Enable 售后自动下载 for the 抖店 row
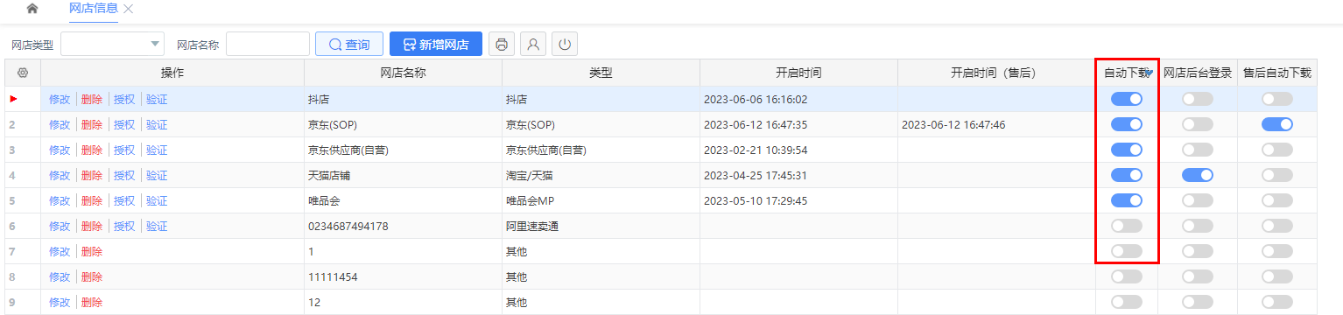 coord(1277,100)
